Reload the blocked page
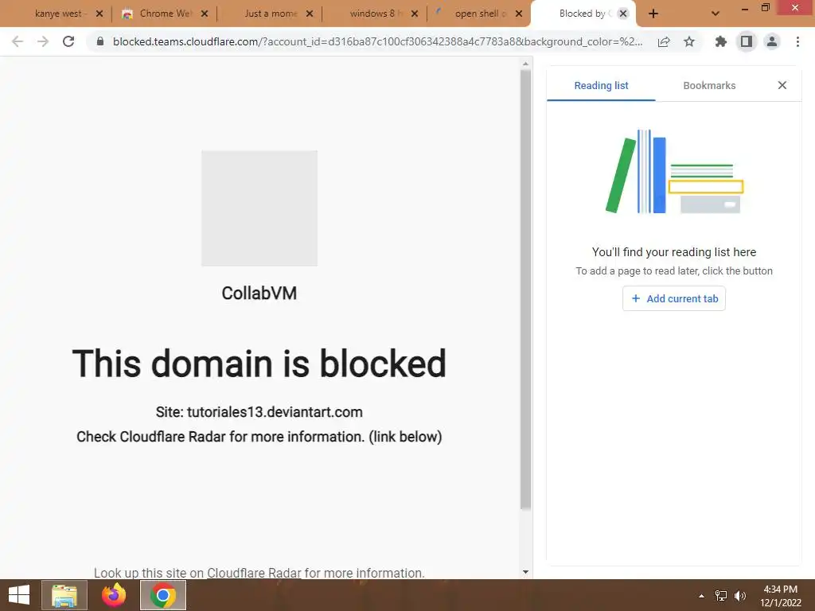The image size is (815, 611). click(68, 41)
